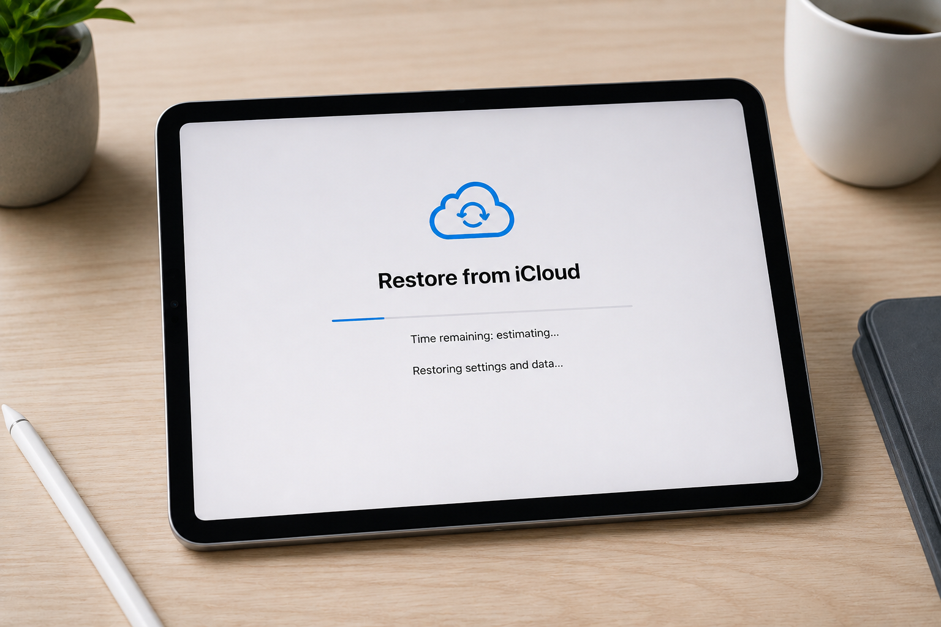This screenshot has height=627, width=941.
Task: Click the restore progress bar
Action: pos(482,312)
